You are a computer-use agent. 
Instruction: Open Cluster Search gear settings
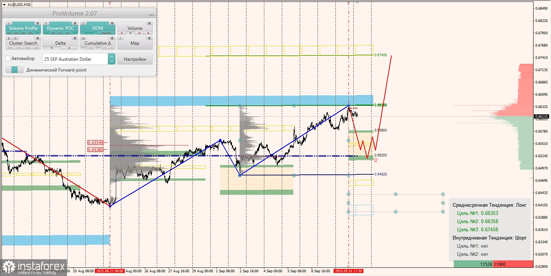coord(38,38)
